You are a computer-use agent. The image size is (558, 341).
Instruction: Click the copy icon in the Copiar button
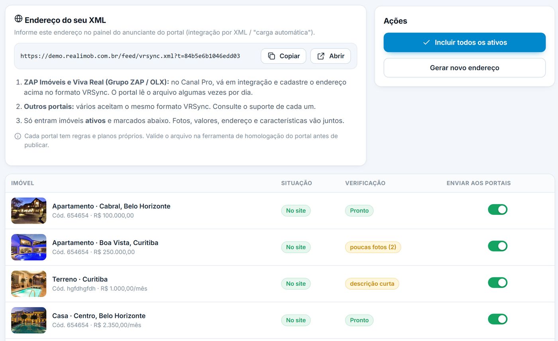coord(271,56)
